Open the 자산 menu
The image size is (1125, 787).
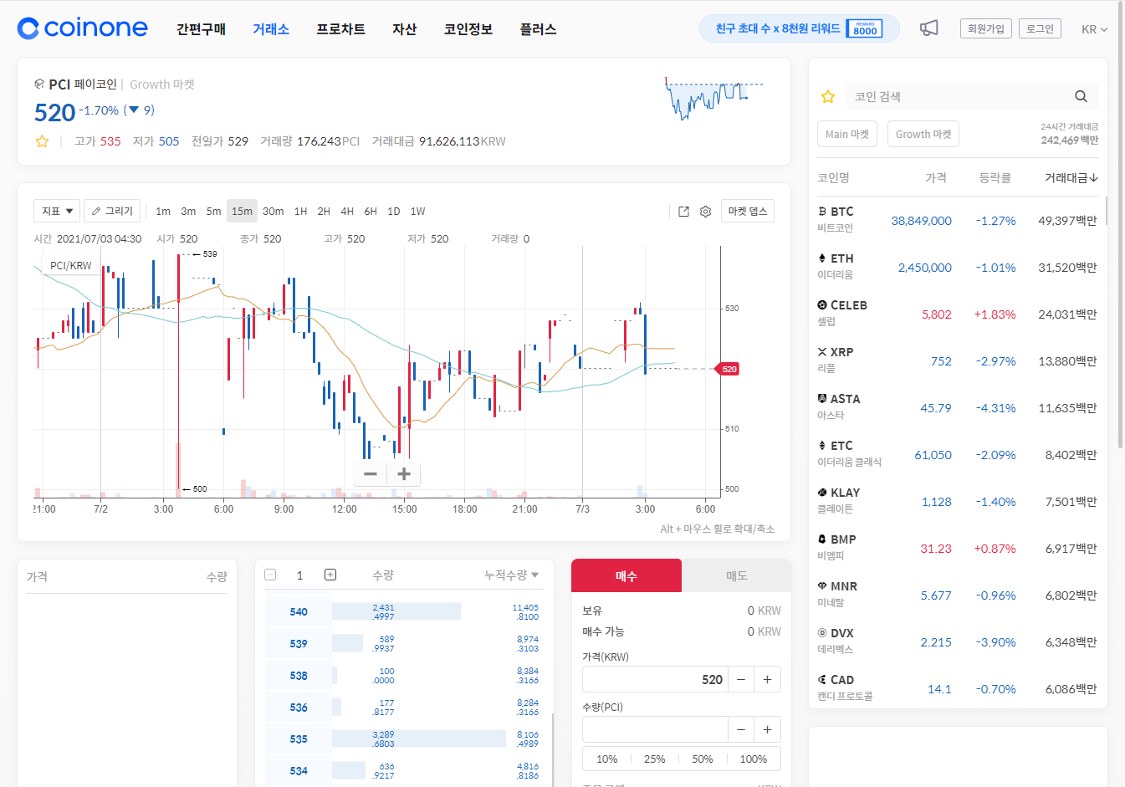(x=405, y=29)
